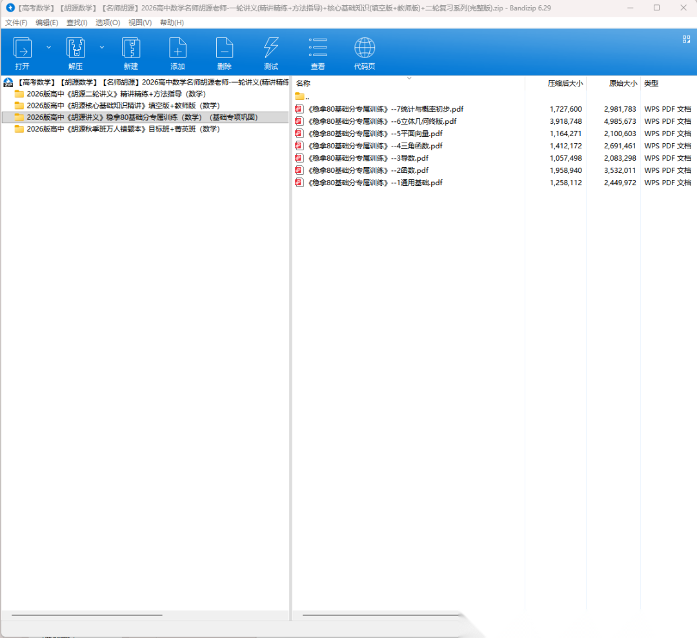The image size is (697, 638).
Task: Click the 解压 (Extract) toolbar icon
Action: point(76,49)
